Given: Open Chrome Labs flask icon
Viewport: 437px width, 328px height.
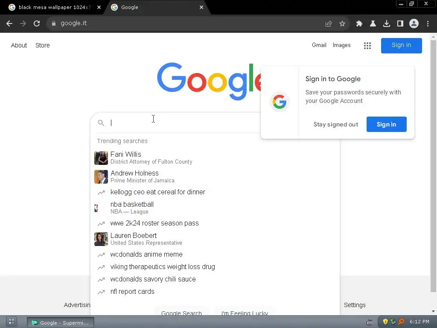Looking at the screenshot, I should tap(373, 24).
